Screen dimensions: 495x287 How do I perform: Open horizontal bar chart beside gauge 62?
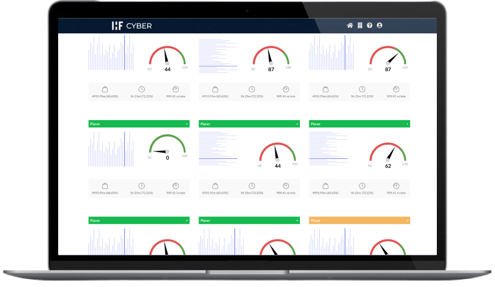tap(329, 148)
